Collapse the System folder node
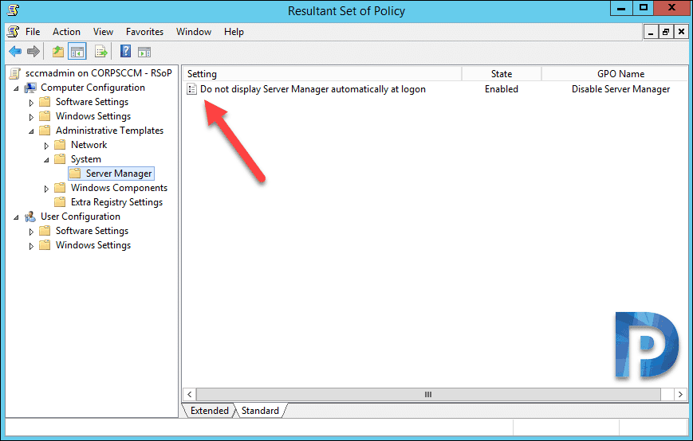Image resolution: width=693 pixels, height=441 pixels. [46, 160]
